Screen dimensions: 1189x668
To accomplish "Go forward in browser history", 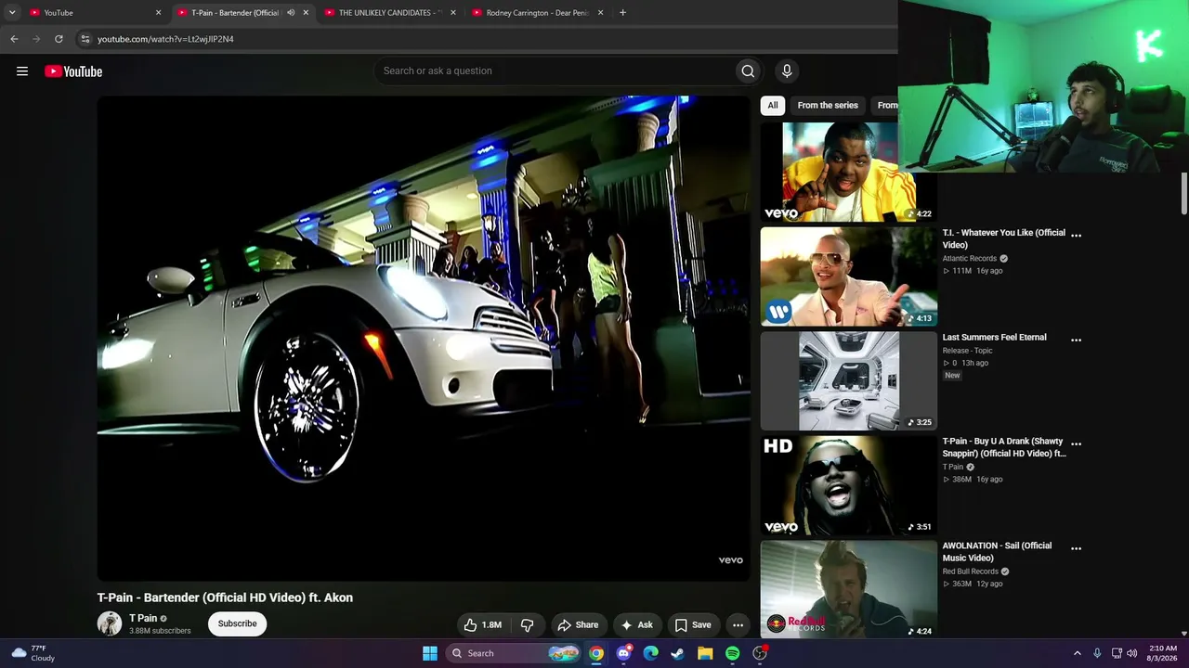I will [36, 39].
